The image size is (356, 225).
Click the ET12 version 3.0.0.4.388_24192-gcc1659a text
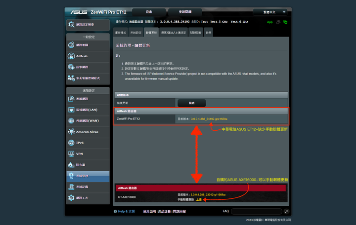209,119
